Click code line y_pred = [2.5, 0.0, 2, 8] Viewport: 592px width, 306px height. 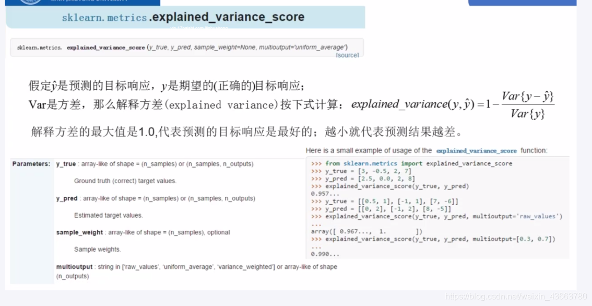[x=363, y=179]
